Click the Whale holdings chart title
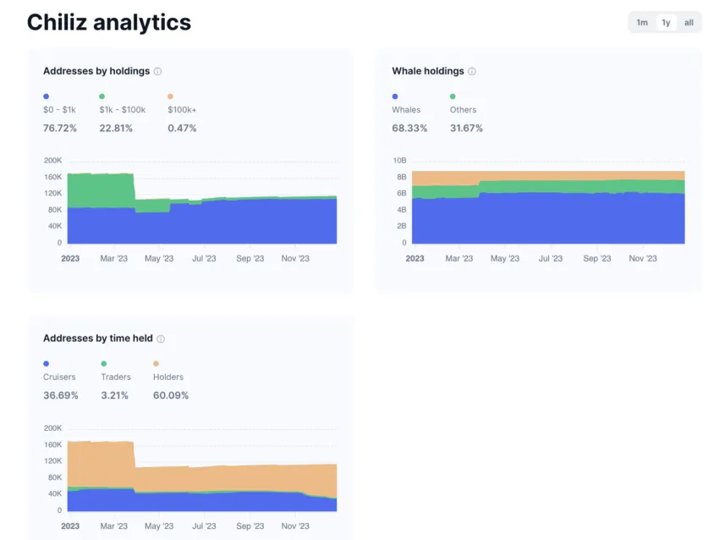Viewport: 719px width, 540px height. [428, 71]
